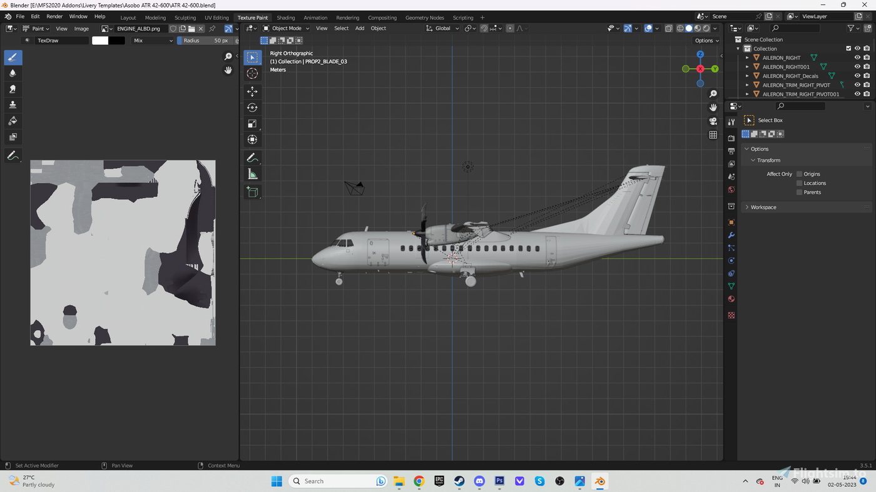Open Render properties in the properties editor
Screen dimensions: 876x492
tap(731, 138)
